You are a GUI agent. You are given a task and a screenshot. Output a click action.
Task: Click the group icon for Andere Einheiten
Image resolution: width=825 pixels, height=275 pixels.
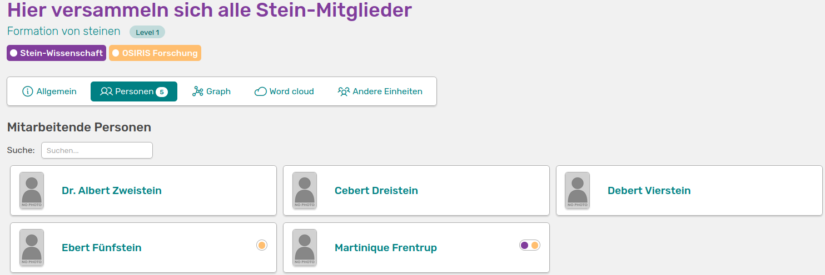point(344,91)
